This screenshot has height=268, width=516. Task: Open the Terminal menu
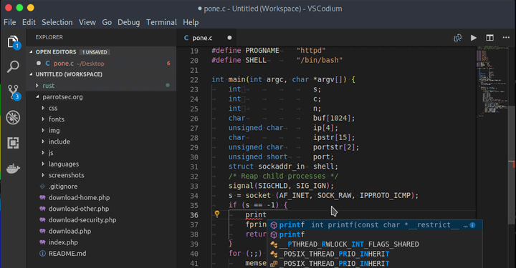click(x=161, y=22)
